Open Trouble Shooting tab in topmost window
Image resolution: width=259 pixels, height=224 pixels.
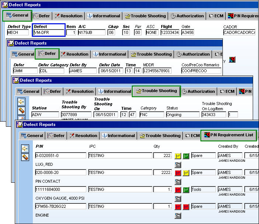point(145,16)
